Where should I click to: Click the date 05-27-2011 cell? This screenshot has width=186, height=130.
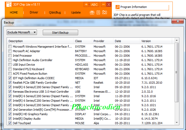122,78
